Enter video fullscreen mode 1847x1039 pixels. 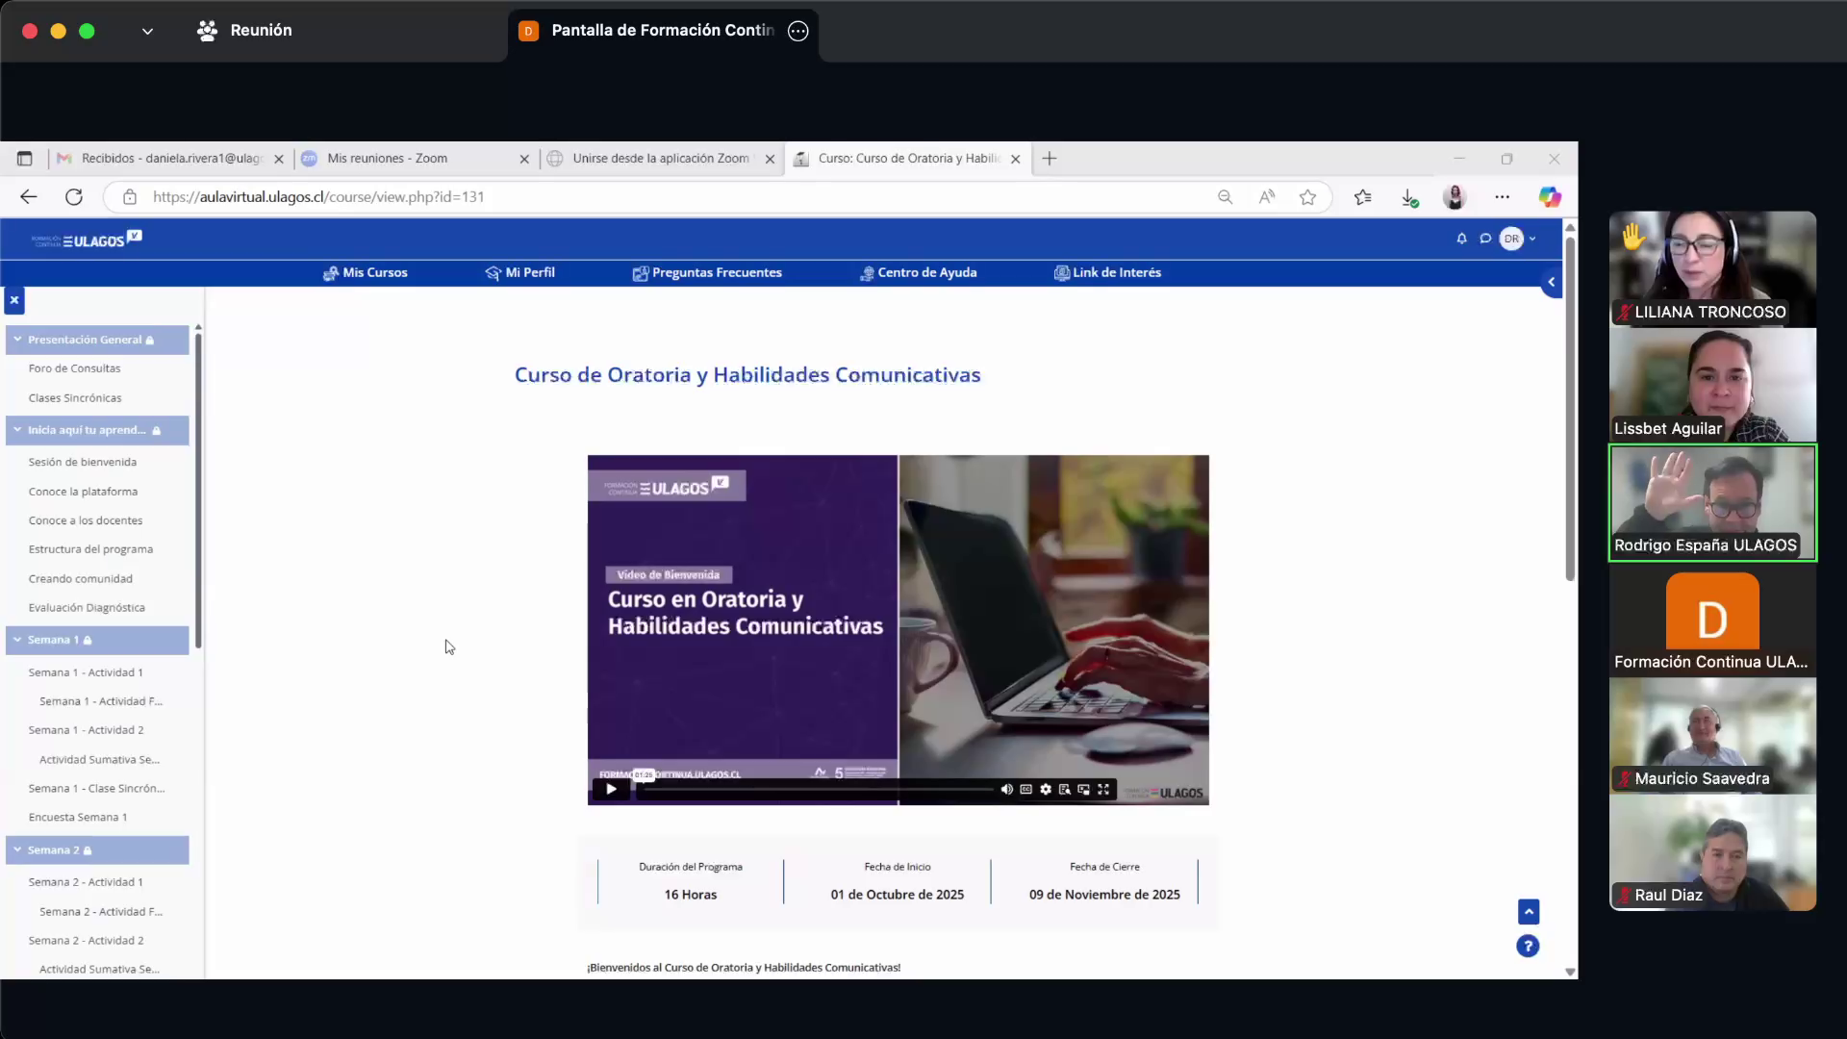coord(1103,789)
